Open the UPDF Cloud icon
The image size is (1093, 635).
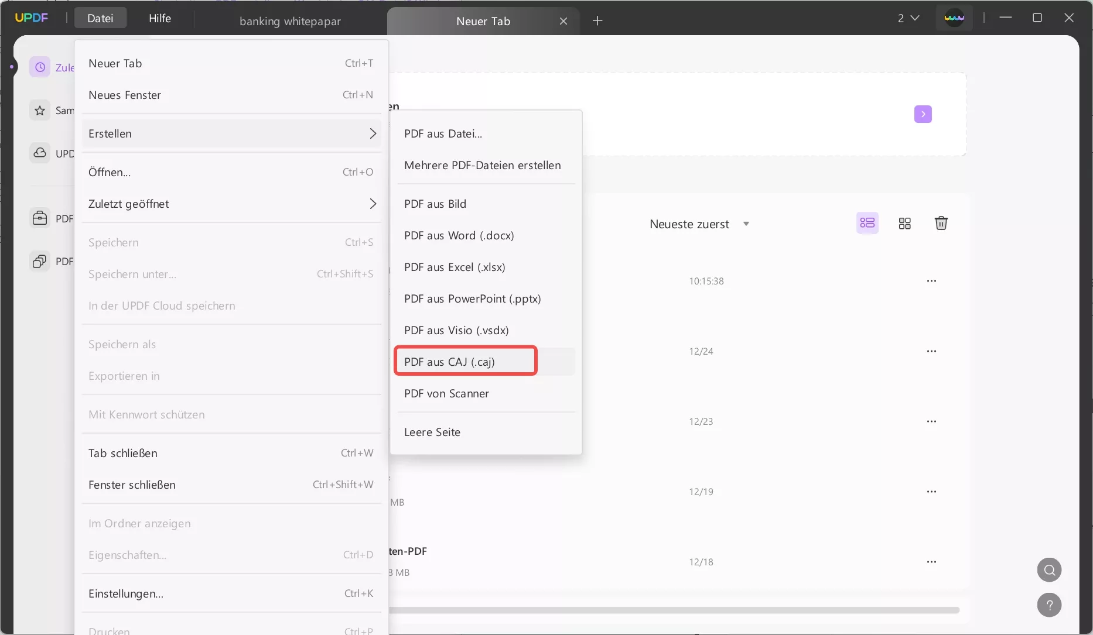tap(40, 153)
